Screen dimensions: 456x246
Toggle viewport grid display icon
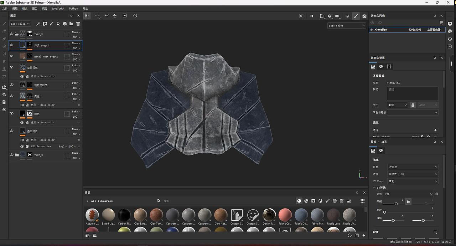(87, 16)
